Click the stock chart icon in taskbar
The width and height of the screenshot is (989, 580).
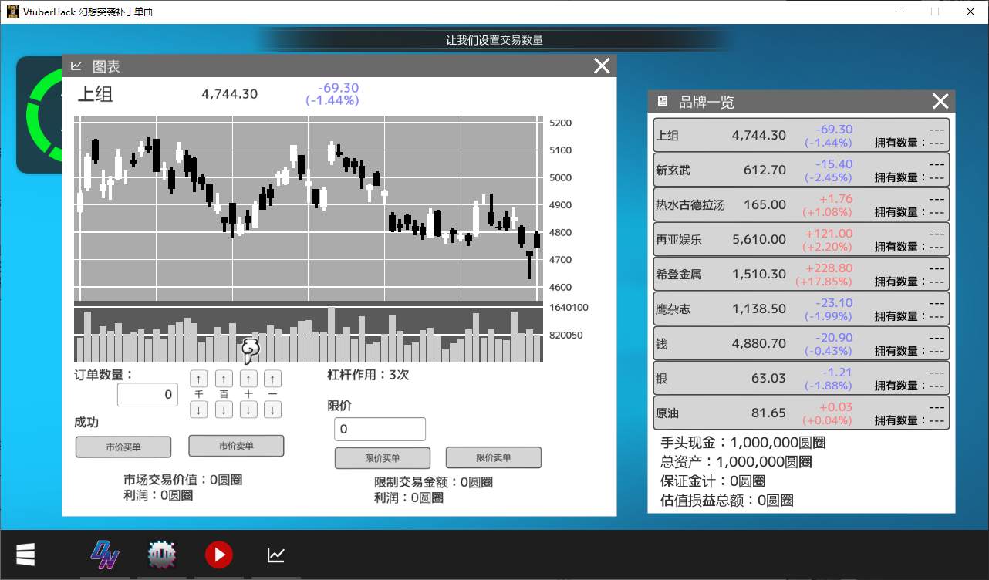276,555
